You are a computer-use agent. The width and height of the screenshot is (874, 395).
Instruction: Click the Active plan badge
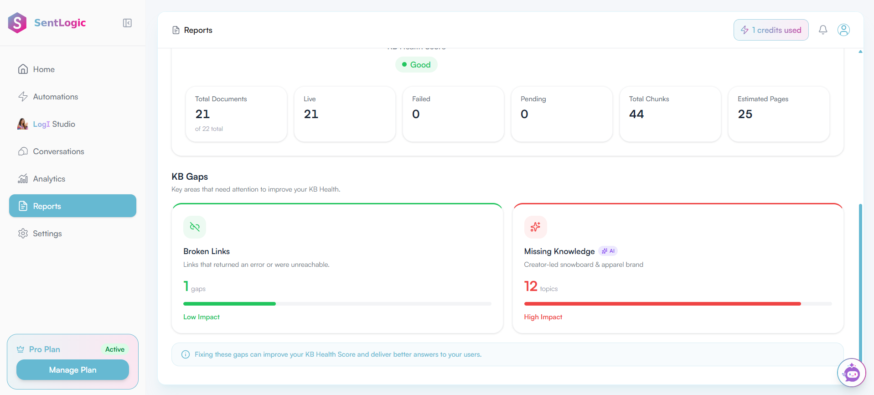[115, 349]
